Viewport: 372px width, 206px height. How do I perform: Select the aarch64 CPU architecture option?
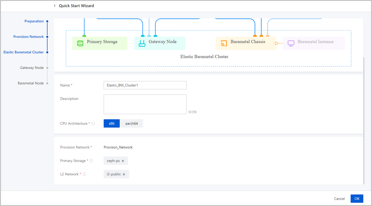[131, 123]
